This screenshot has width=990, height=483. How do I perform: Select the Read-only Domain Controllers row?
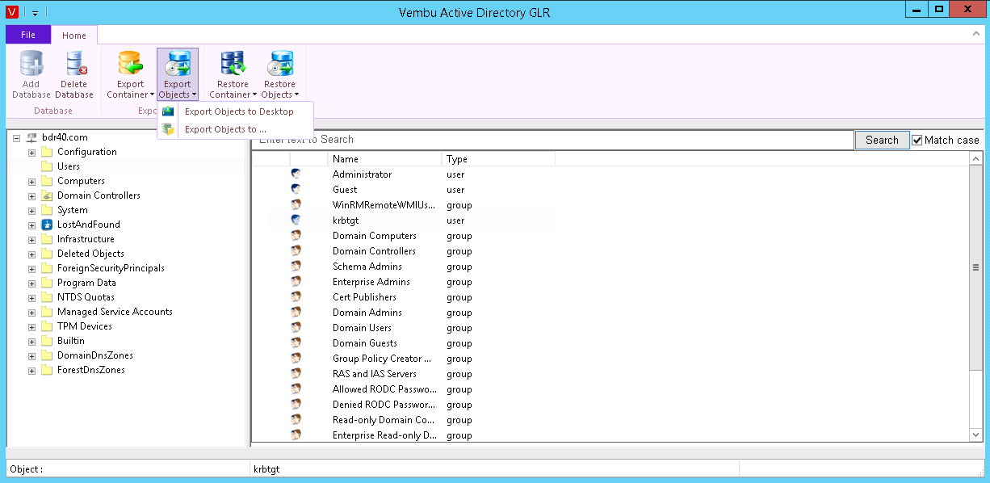pyautogui.click(x=411, y=420)
